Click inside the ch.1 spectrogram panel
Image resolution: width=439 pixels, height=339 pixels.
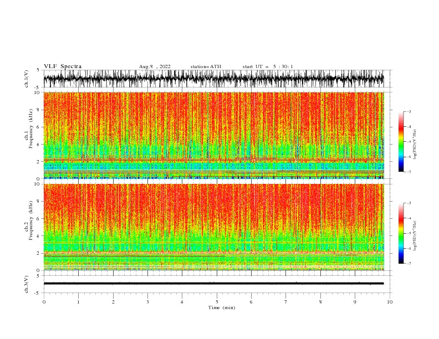pyautogui.click(x=213, y=135)
